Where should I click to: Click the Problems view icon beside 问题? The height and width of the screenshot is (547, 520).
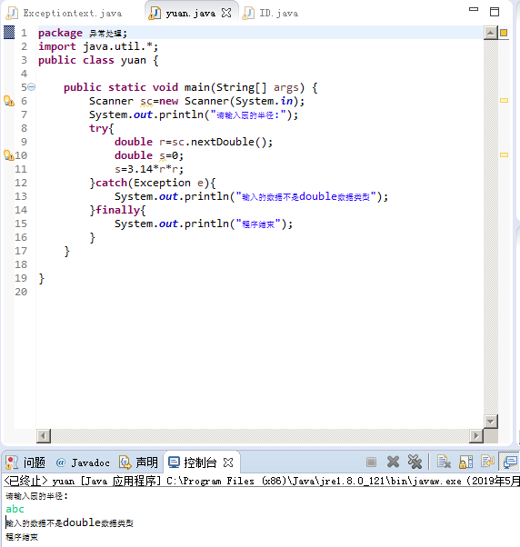[12, 462]
